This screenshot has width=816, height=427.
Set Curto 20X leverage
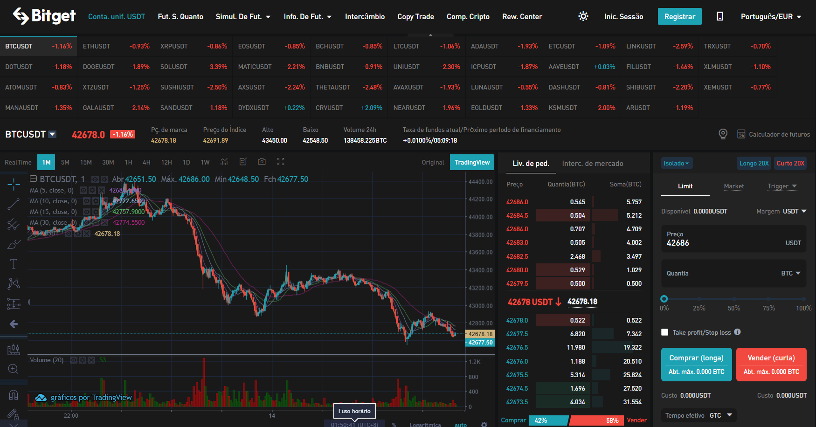click(790, 163)
